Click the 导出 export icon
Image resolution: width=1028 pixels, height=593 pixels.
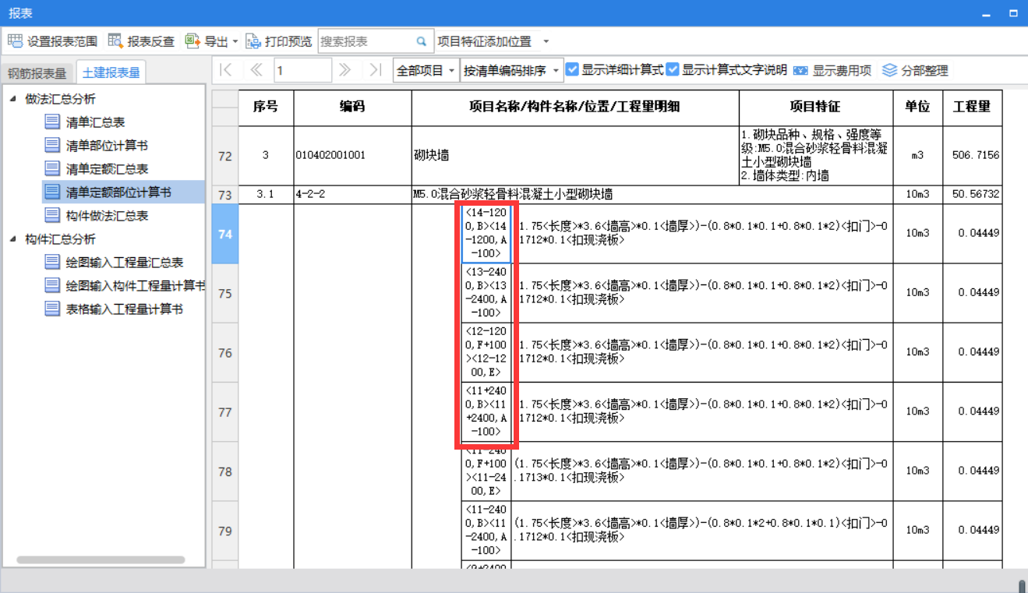point(193,41)
